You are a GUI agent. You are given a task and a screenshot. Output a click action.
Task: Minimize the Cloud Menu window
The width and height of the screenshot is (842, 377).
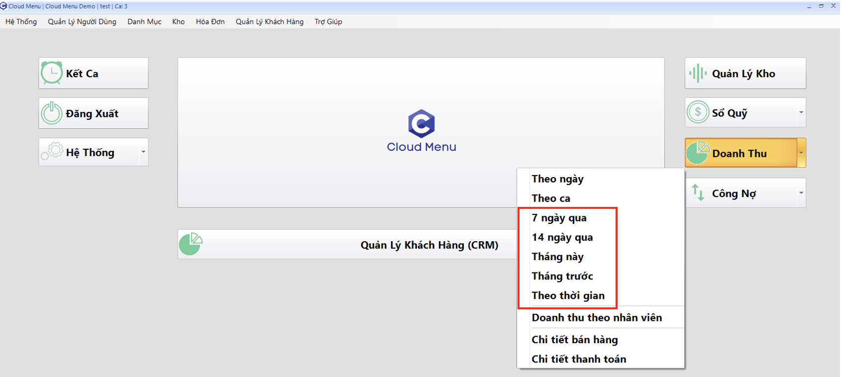coord(809,6)
